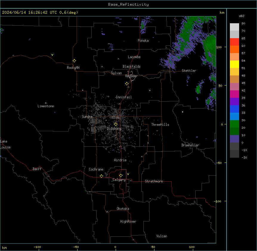This screenshot has width=257, height=251.
Task: Click the Innisfail label
Action: [x=124, y=97]
